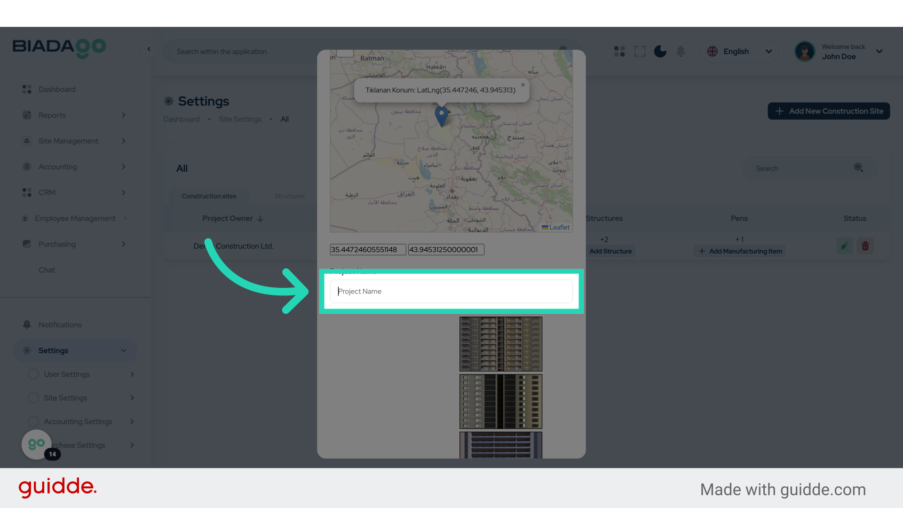903x508 pixels.
Task: Open notifications via the bell icon
Action: pyautogui.click(x=681, y=51)
